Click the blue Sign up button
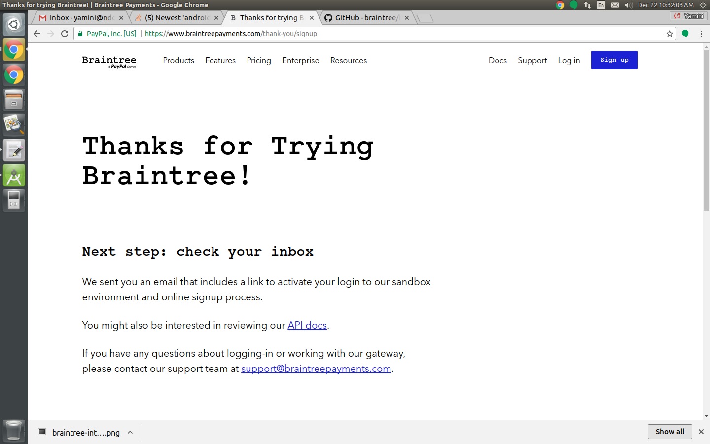The width and height of the screenshot is (710, 444). click(x=614, y=60)
